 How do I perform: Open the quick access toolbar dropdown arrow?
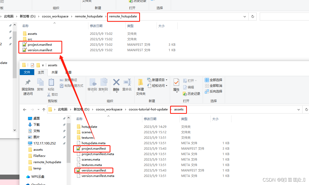pos(43,65)
